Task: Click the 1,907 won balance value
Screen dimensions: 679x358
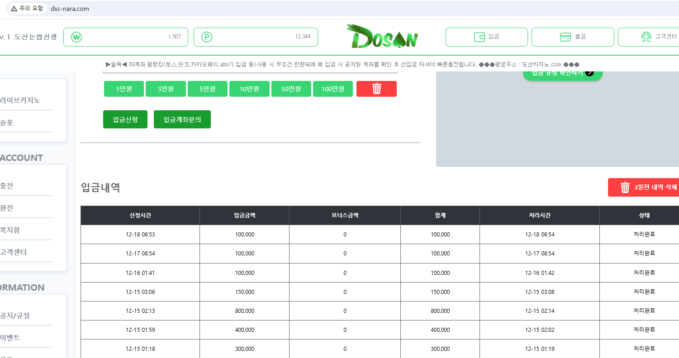Action: (x=174, y=37)
